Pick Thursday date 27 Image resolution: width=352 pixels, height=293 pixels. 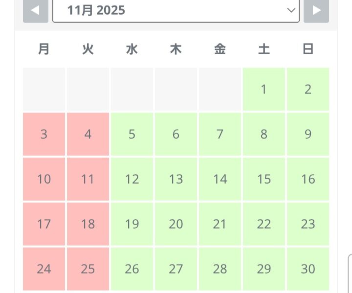(176, 269)
